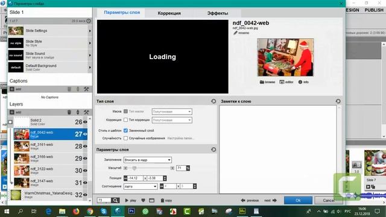Click the Масштаб slider increase arrow
386x217 pixels.
pyautogui.click(x=172, y=168)
